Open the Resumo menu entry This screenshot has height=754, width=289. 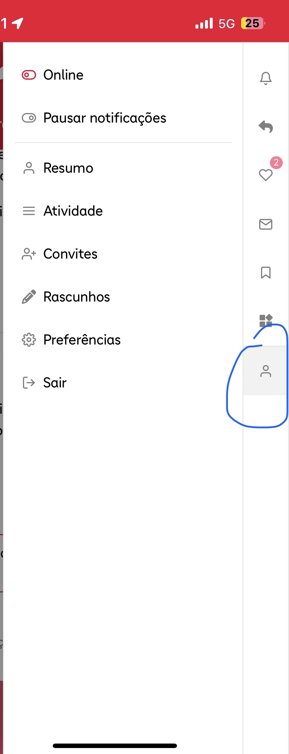123,168
